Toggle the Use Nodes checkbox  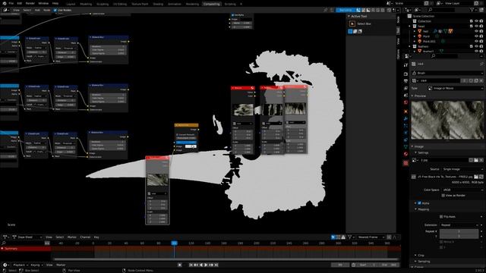[55, 10]
